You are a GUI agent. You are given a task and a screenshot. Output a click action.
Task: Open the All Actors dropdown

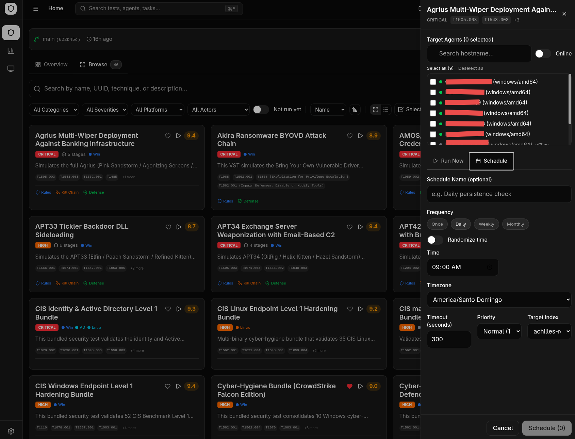218,110
